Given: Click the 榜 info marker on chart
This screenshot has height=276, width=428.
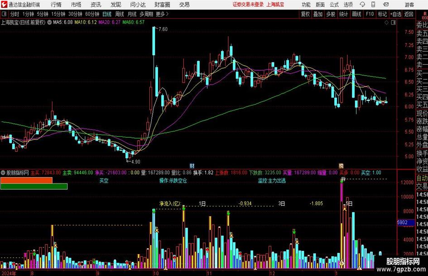Looking at the screenshot, I should (x=341, y=166).
